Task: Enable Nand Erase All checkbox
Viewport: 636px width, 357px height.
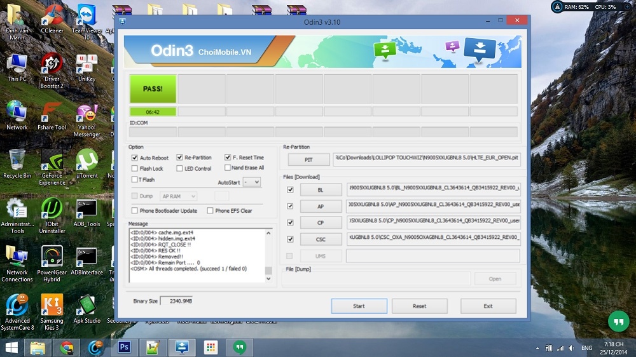Action: click(228, 168)
